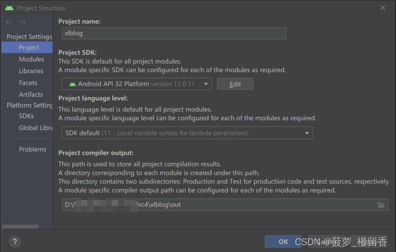Click the sidebar horizontal scrollbar
396x252 pixels.
click(20, 226)
